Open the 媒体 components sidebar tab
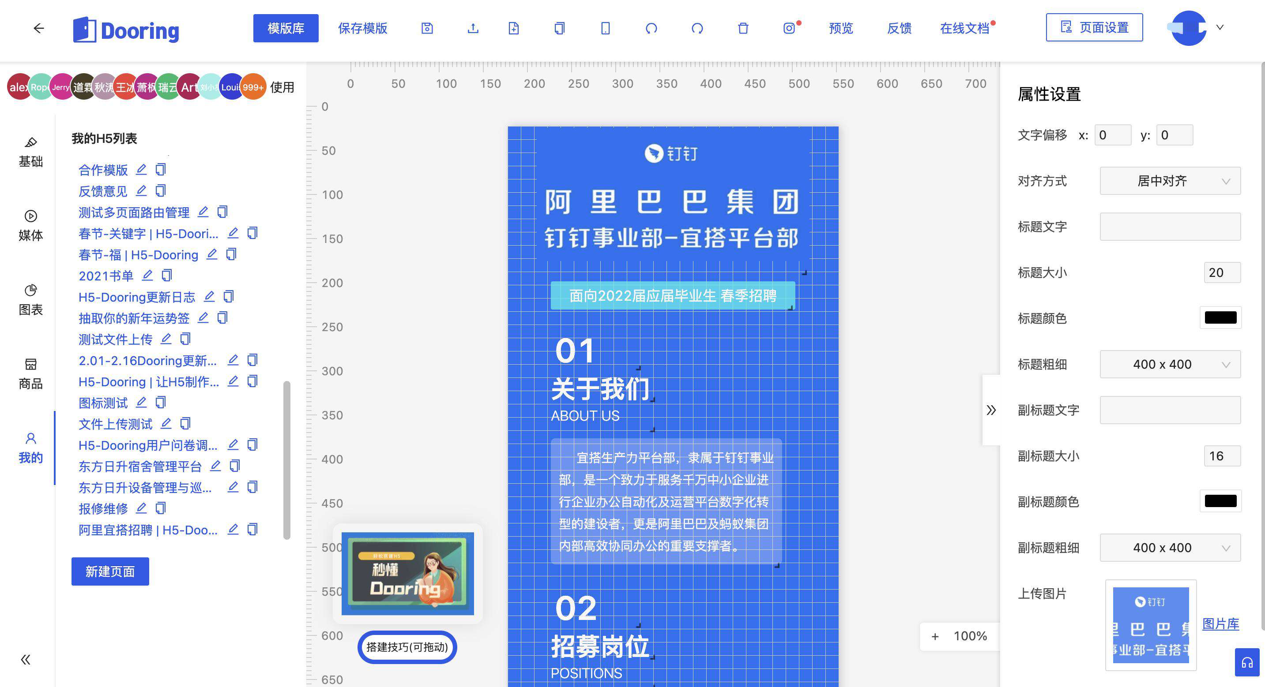The image size is (1265, 687). 30,226
